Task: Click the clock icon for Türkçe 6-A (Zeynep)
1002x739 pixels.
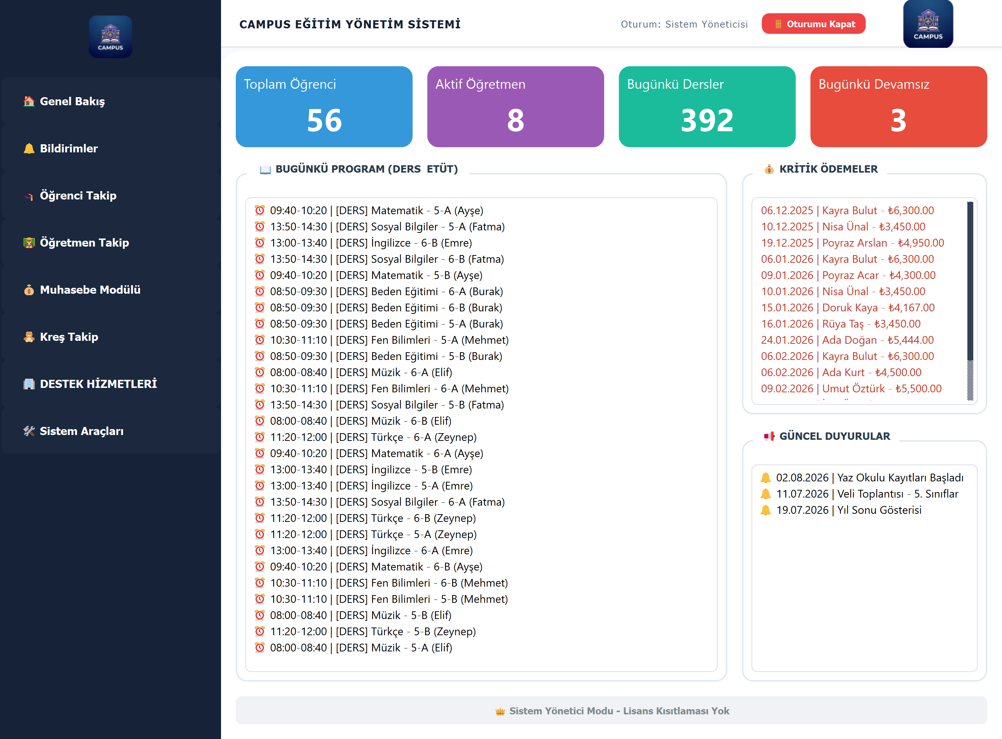Action: point(260,437)
